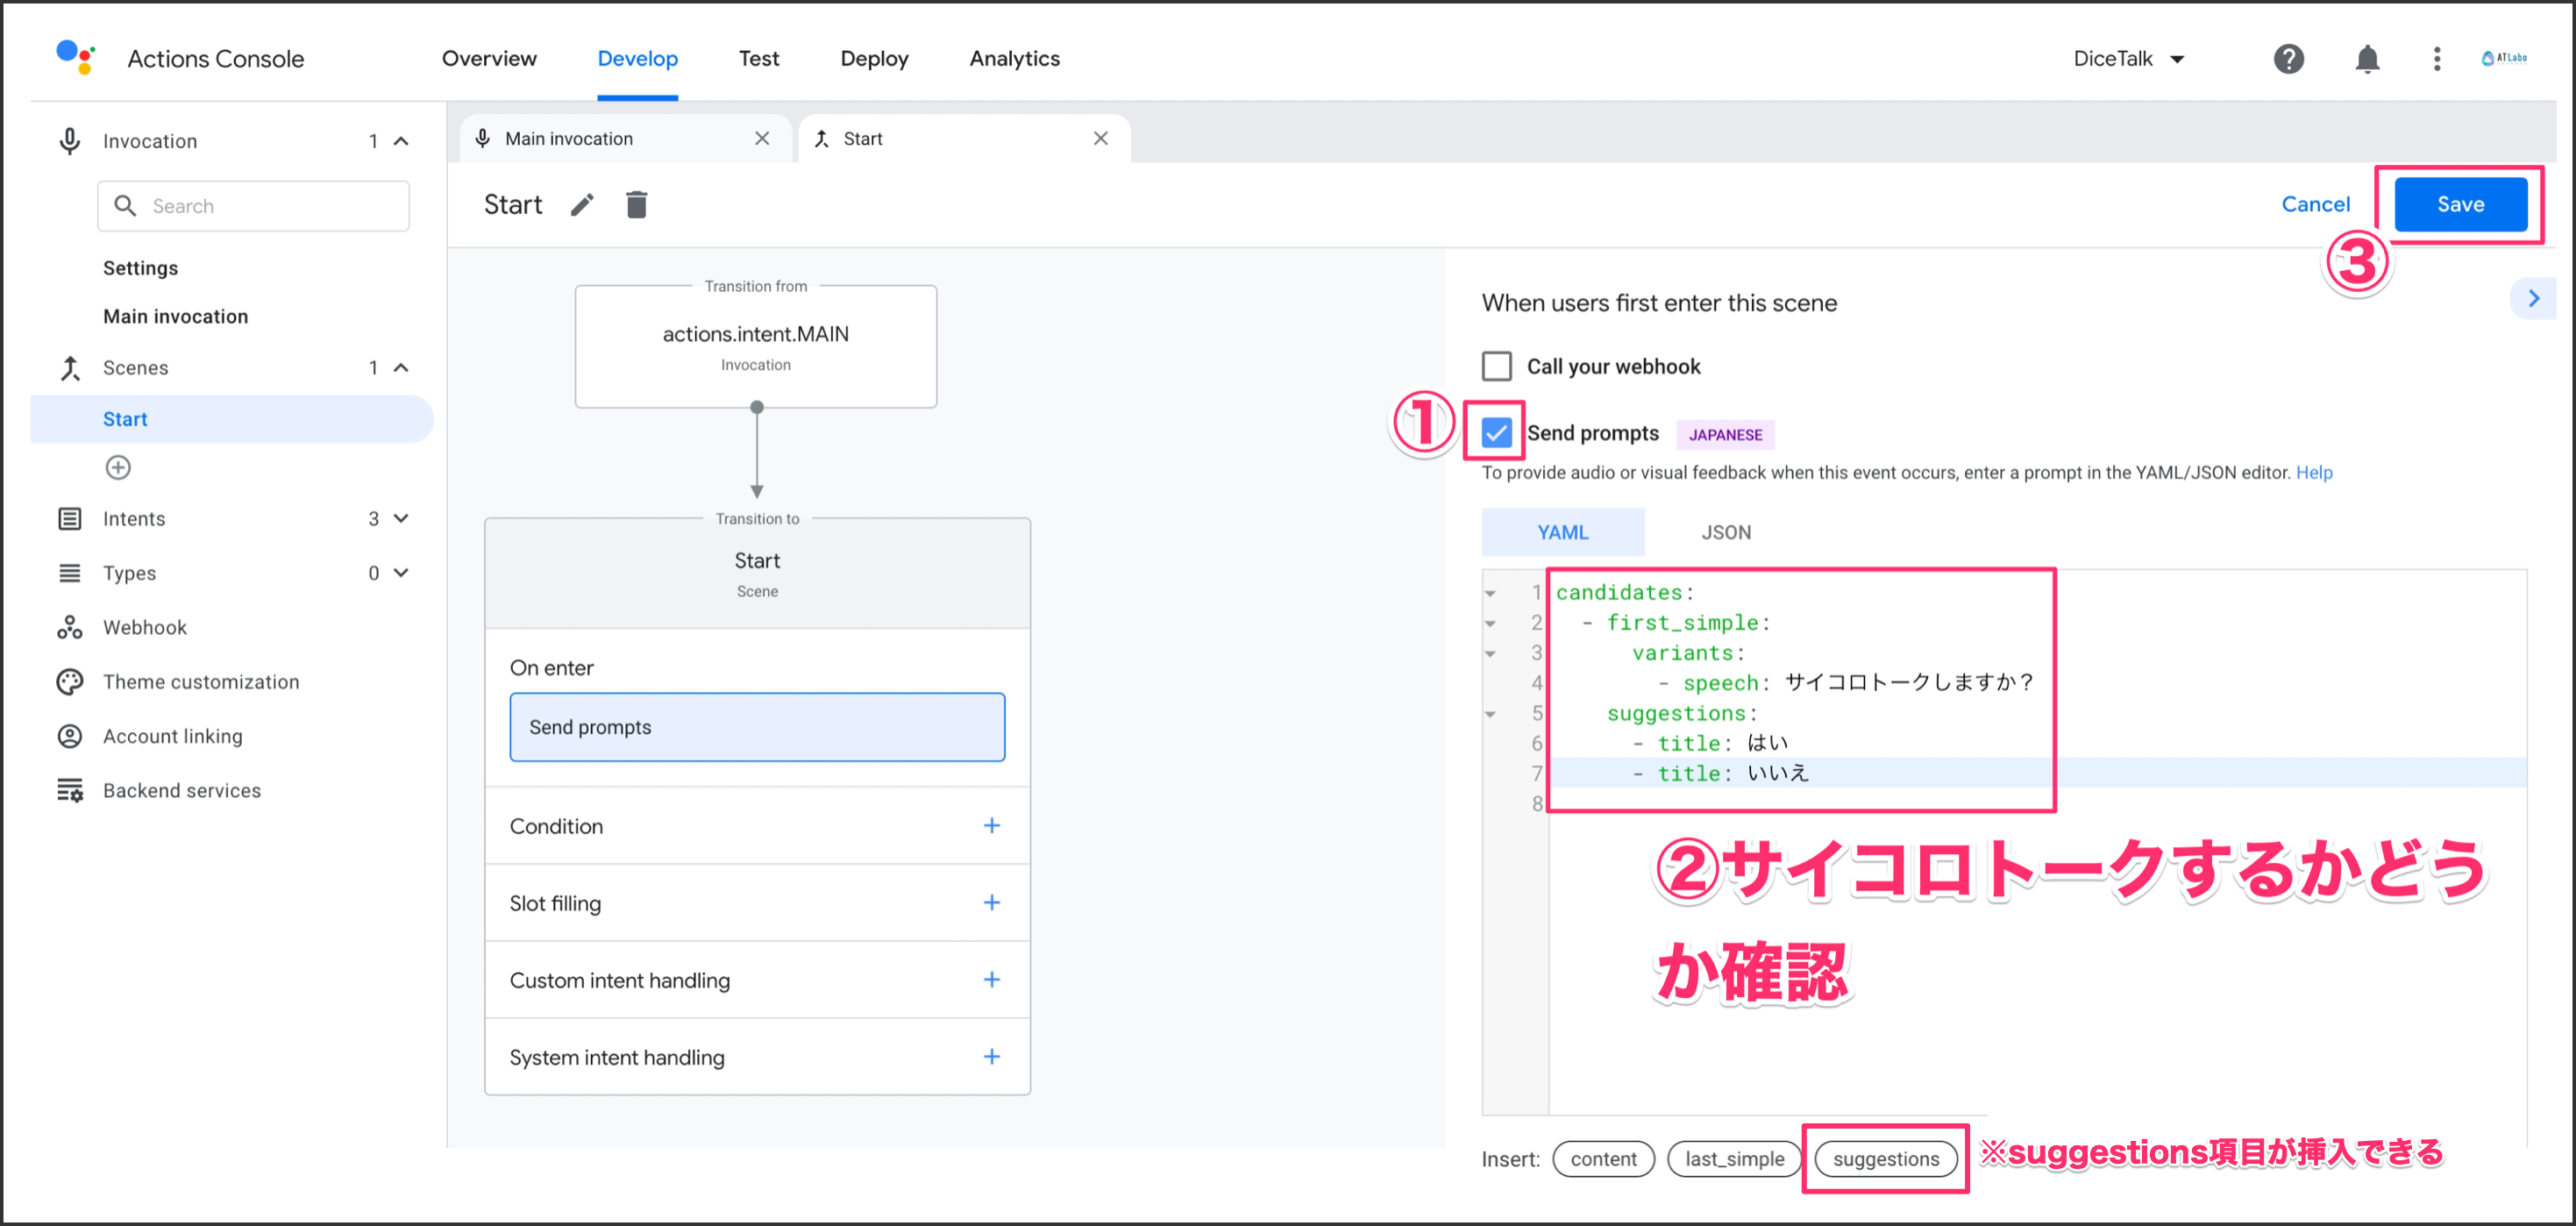Fold YAML line 3 variants
Screen dimensions: 2576x1226
pyautogui.click(x=1490, y=653)
